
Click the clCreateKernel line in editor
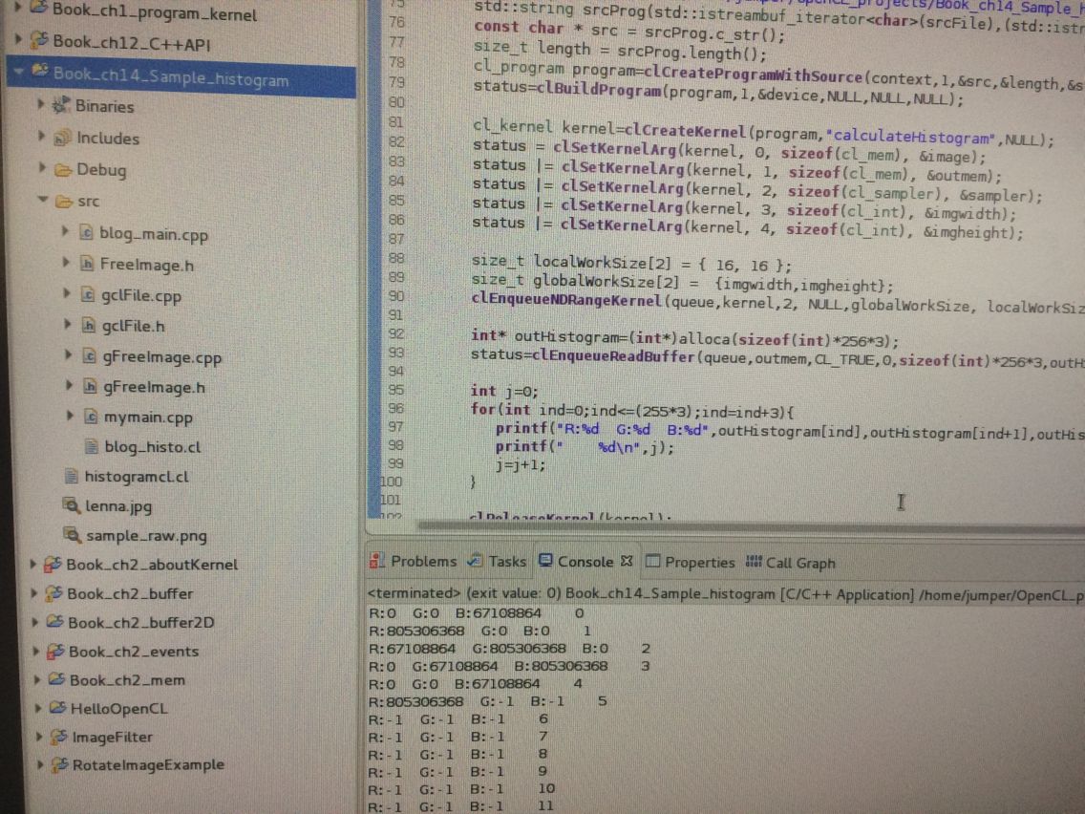point(762,133)
